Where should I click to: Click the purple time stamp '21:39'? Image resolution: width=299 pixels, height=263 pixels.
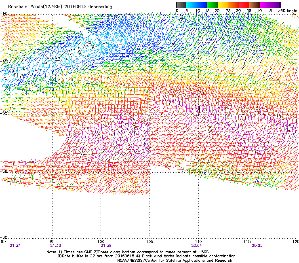[x=106, y=246]
